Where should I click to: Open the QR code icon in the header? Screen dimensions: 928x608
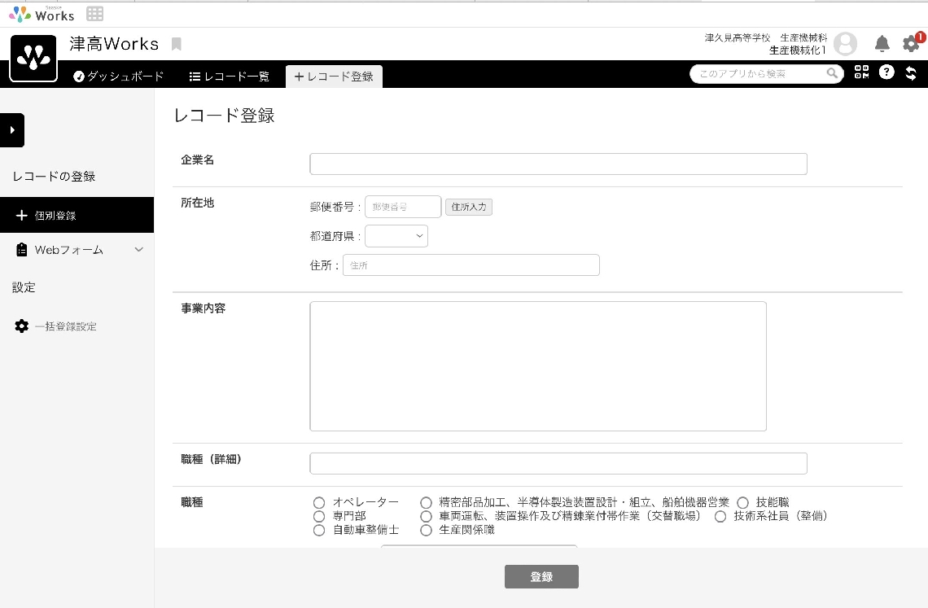pos(860,72)
